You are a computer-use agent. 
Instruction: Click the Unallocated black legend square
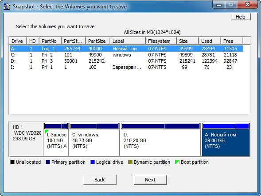pyautogui.click(x=12, y=162)
